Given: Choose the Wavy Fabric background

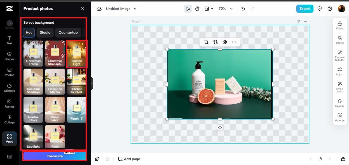Looking at the screenshot, I should [55, 109].
